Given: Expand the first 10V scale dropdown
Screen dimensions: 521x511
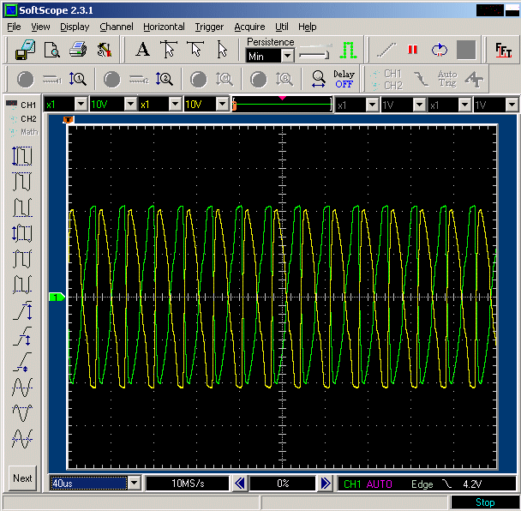Looking at the screenshot, I should coord(131,105).
